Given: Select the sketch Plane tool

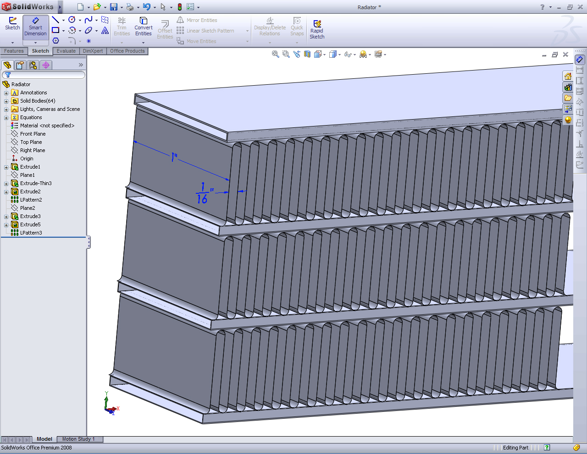Looking at the screenshot, I should 105,20.
